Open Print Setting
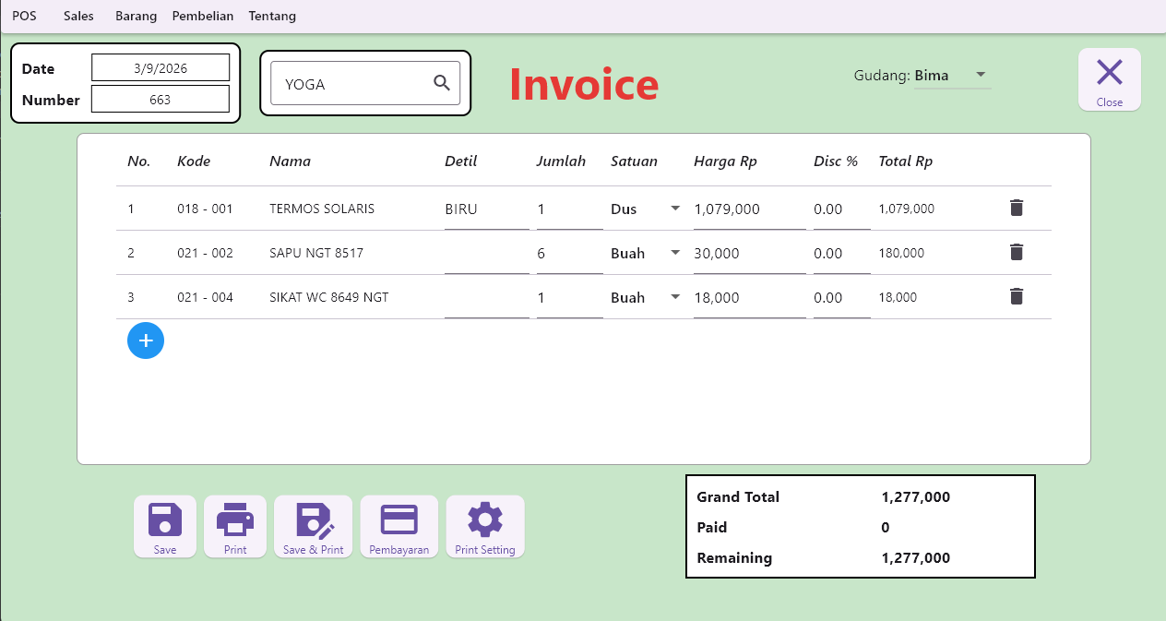Screen dimensions: 1166x621 pyautogui.click(x=485, y=527)
